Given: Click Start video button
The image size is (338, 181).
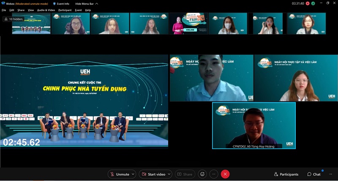Looking at the screenshot, I should pos(153,174).
